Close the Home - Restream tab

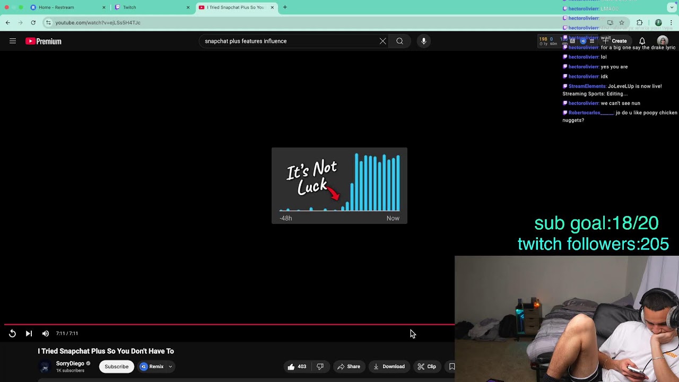[x=103, y=7]
